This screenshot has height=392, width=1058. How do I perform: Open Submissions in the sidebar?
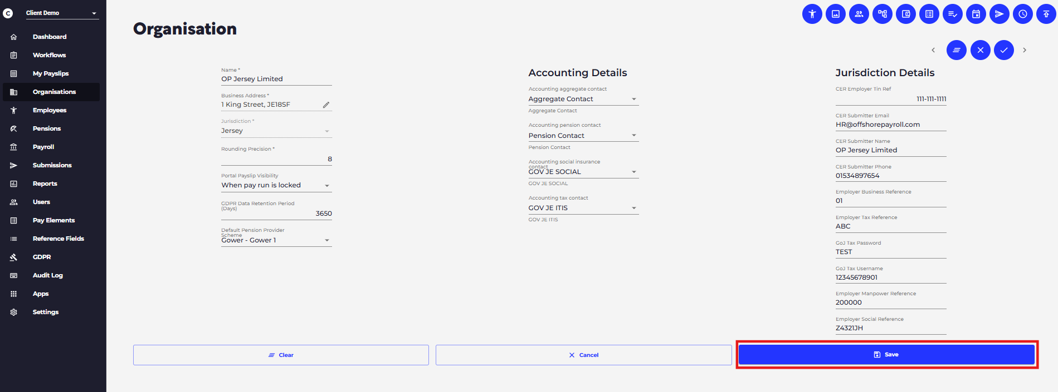coord(51,165)
